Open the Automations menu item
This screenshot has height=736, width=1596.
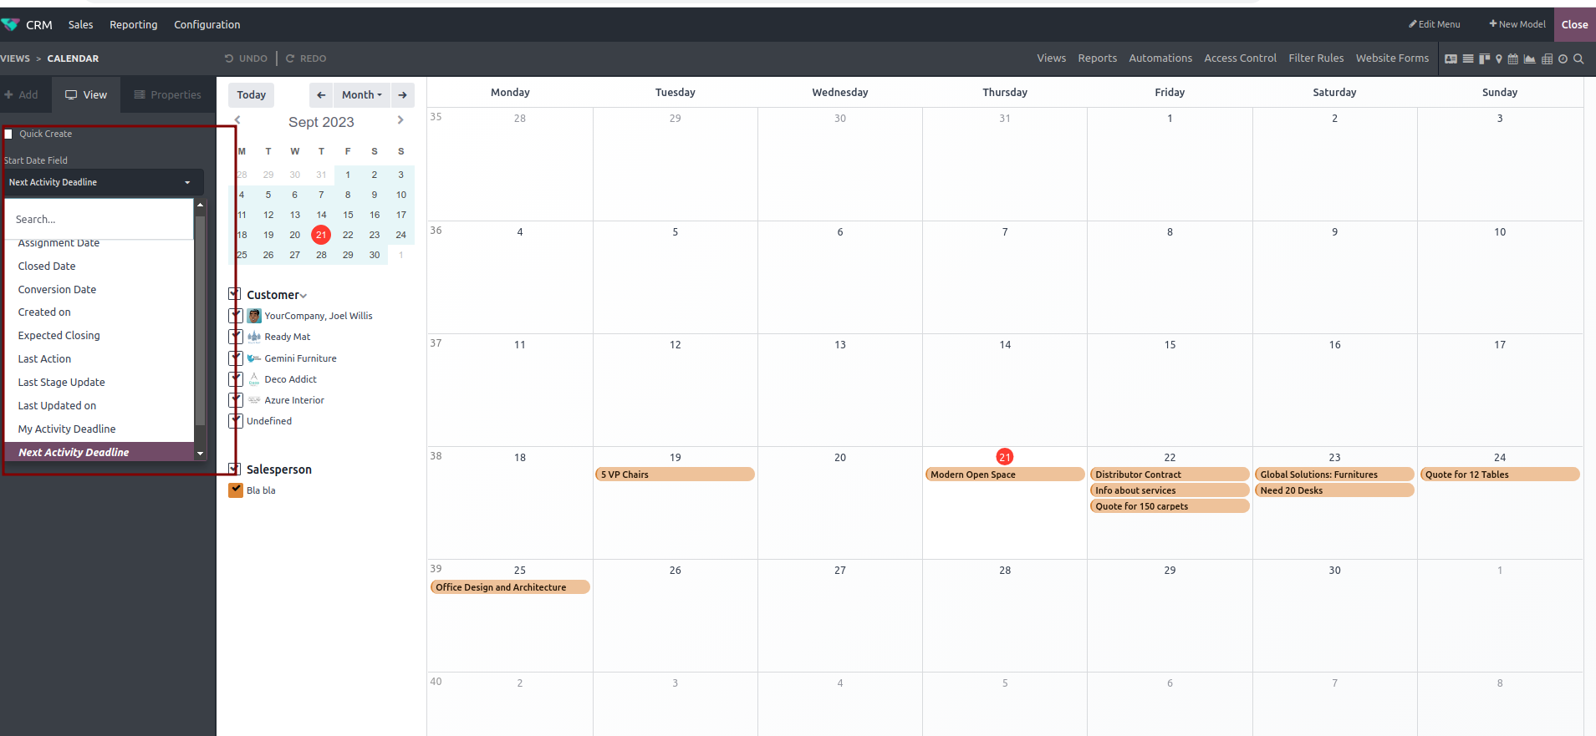pyautogui.click(x=1160, y=58)
